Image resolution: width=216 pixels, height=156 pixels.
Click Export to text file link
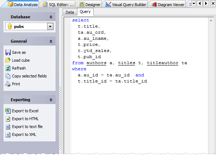[x=27, y=127]
